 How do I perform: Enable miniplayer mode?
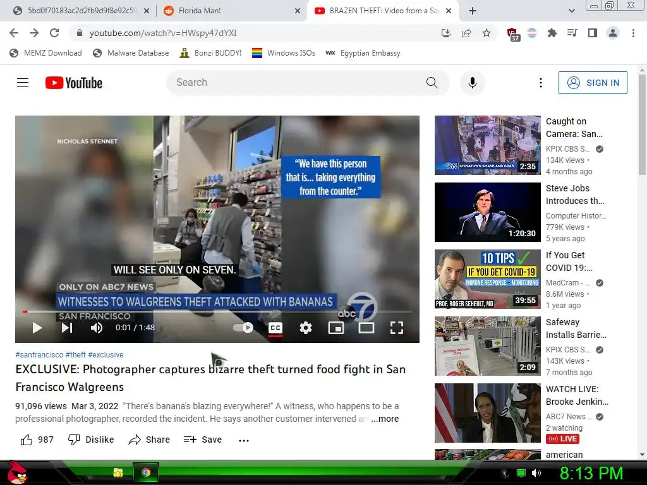[336, 328]
